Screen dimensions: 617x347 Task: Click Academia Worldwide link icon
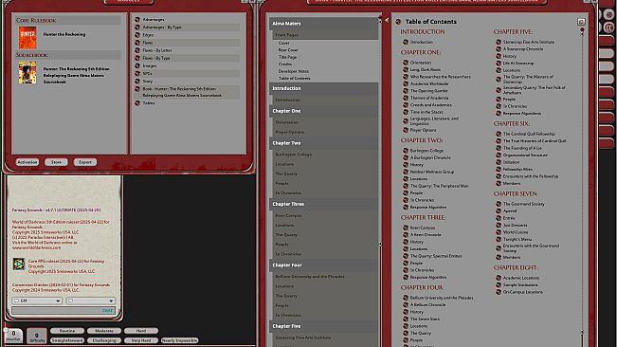[x=406, y=83]
